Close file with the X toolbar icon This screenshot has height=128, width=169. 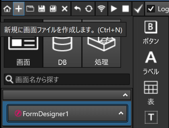pos(65,9)
